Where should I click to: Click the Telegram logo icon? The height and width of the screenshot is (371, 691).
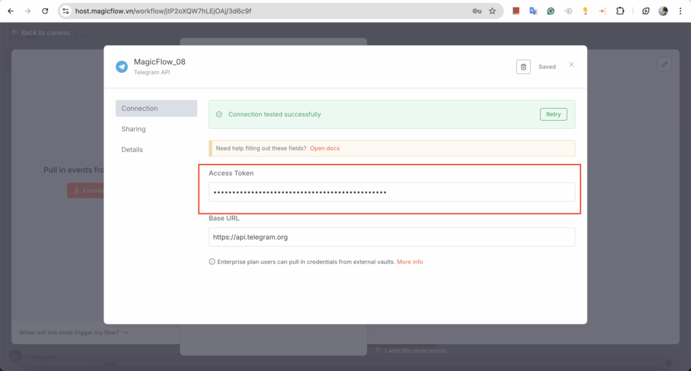(x=121, y=67)
